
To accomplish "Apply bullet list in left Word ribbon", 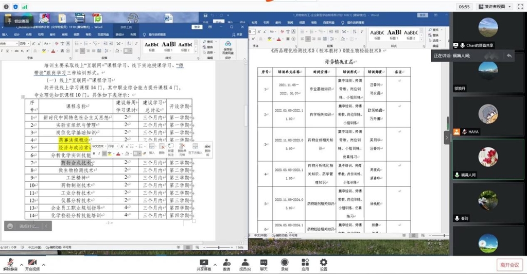I will point(78,44).
